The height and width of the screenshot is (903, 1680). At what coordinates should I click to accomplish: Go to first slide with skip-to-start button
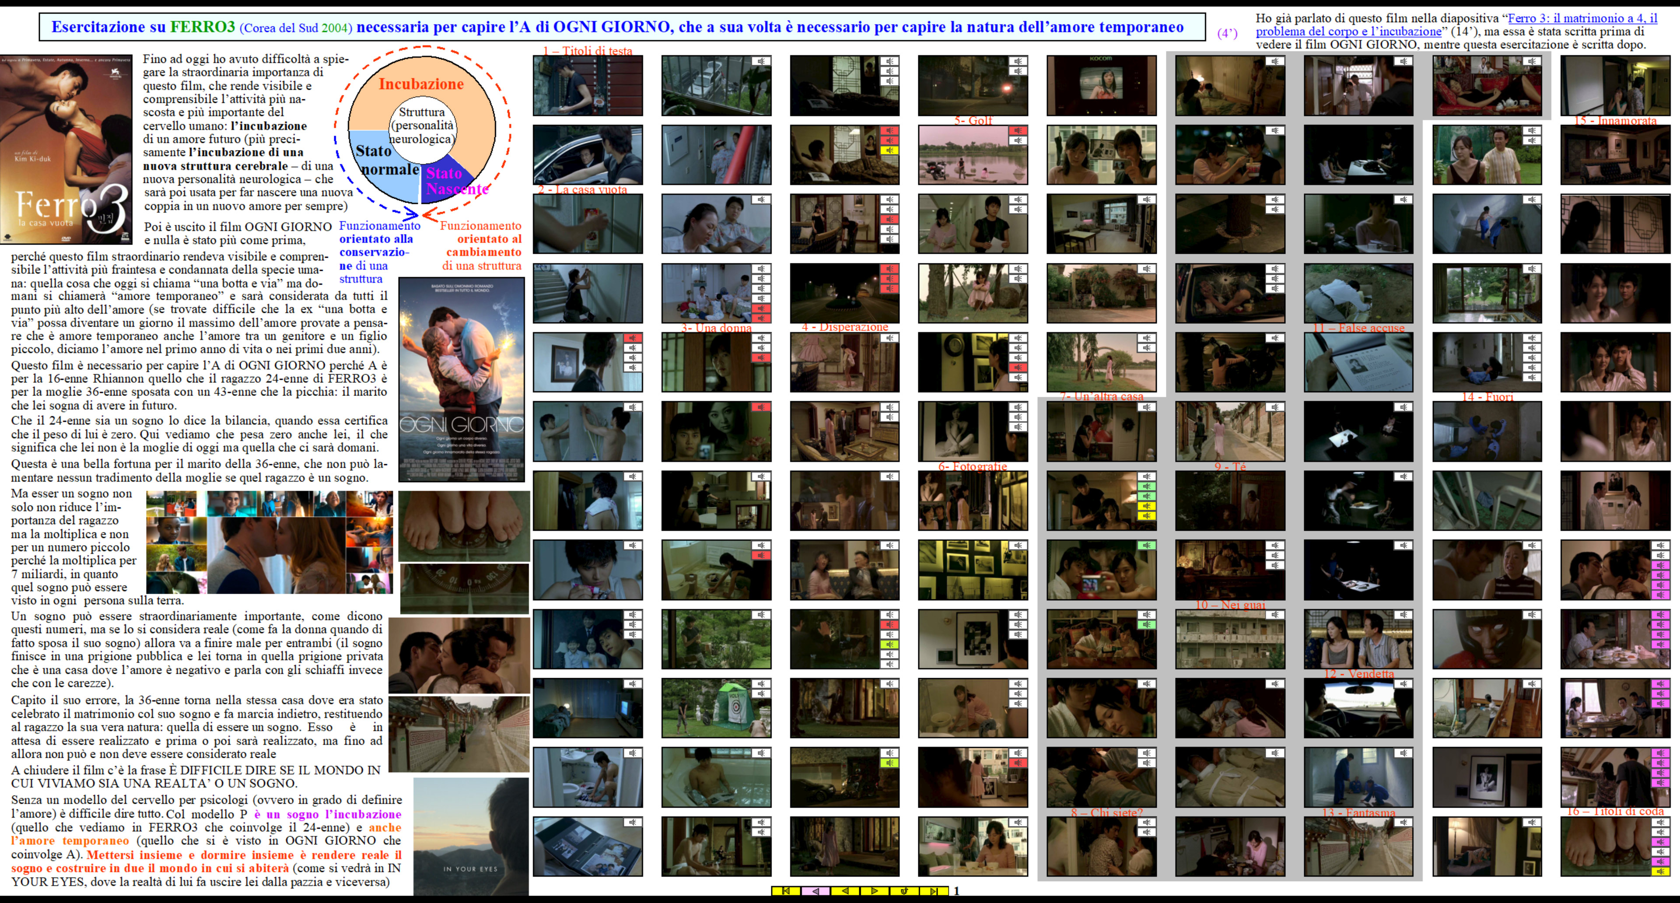tap(786, 891)
